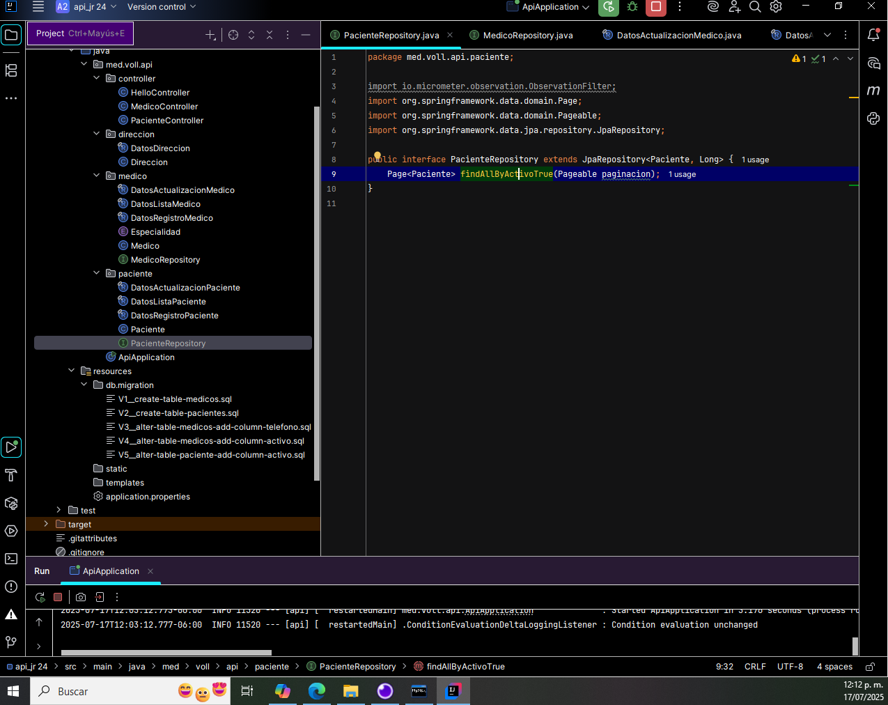This screenshot has width=888, height=705.
Task: Debug ApiApplication with the bug icon
Action: [632, 7]
